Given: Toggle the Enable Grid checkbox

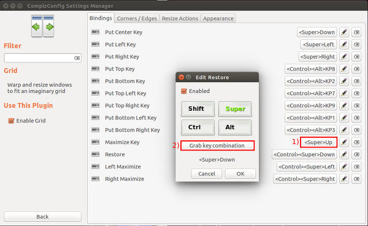Looking at the screenshot, I should (x=11, y=121).
